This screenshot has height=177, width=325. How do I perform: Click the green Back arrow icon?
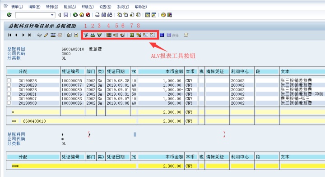(x=75, y=15)
